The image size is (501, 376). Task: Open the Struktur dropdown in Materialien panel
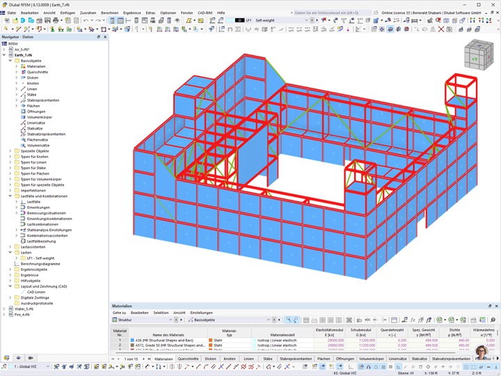(170, 320)
